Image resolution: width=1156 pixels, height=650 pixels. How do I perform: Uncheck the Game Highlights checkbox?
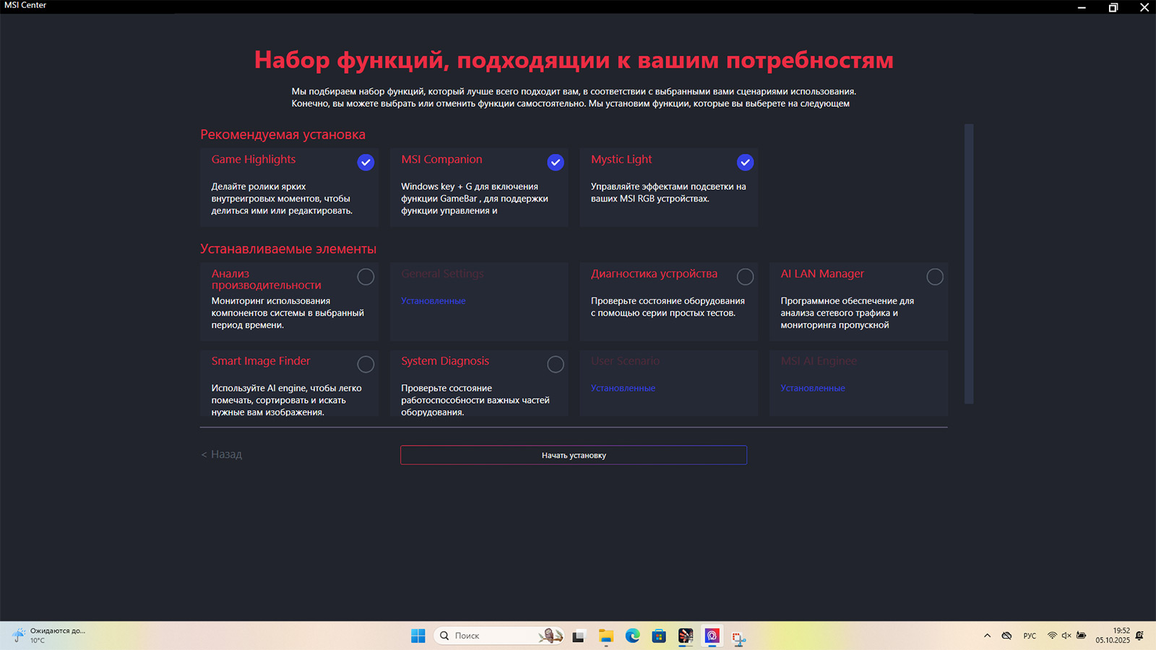click(366, 162)
